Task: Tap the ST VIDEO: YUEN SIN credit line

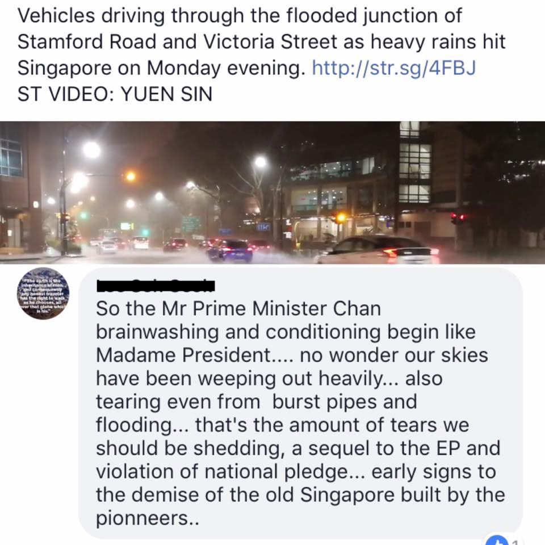Action: coord(115,94)
